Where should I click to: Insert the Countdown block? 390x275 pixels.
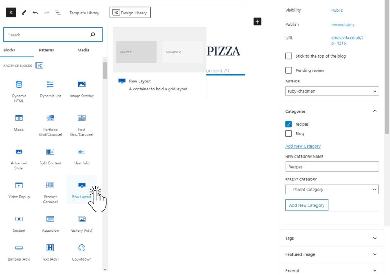(x=82, y=248)
